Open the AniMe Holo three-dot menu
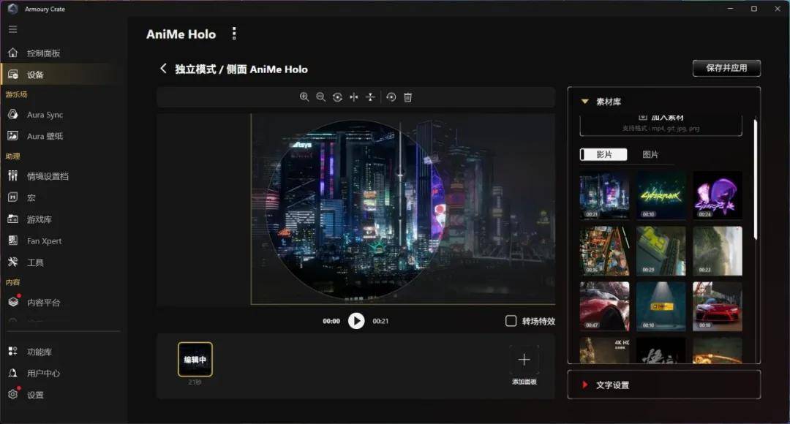This screenshot has width=790, height=424. (x=234, y=34)
